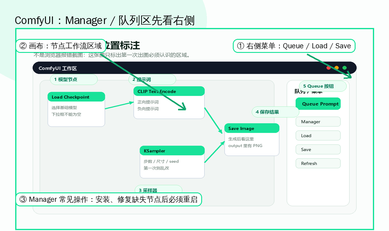The height and width of the screenshot is (231, 389).
Task: Click the "步数 / 尺寸 / seed" text in KSampler
Action: 161,161
